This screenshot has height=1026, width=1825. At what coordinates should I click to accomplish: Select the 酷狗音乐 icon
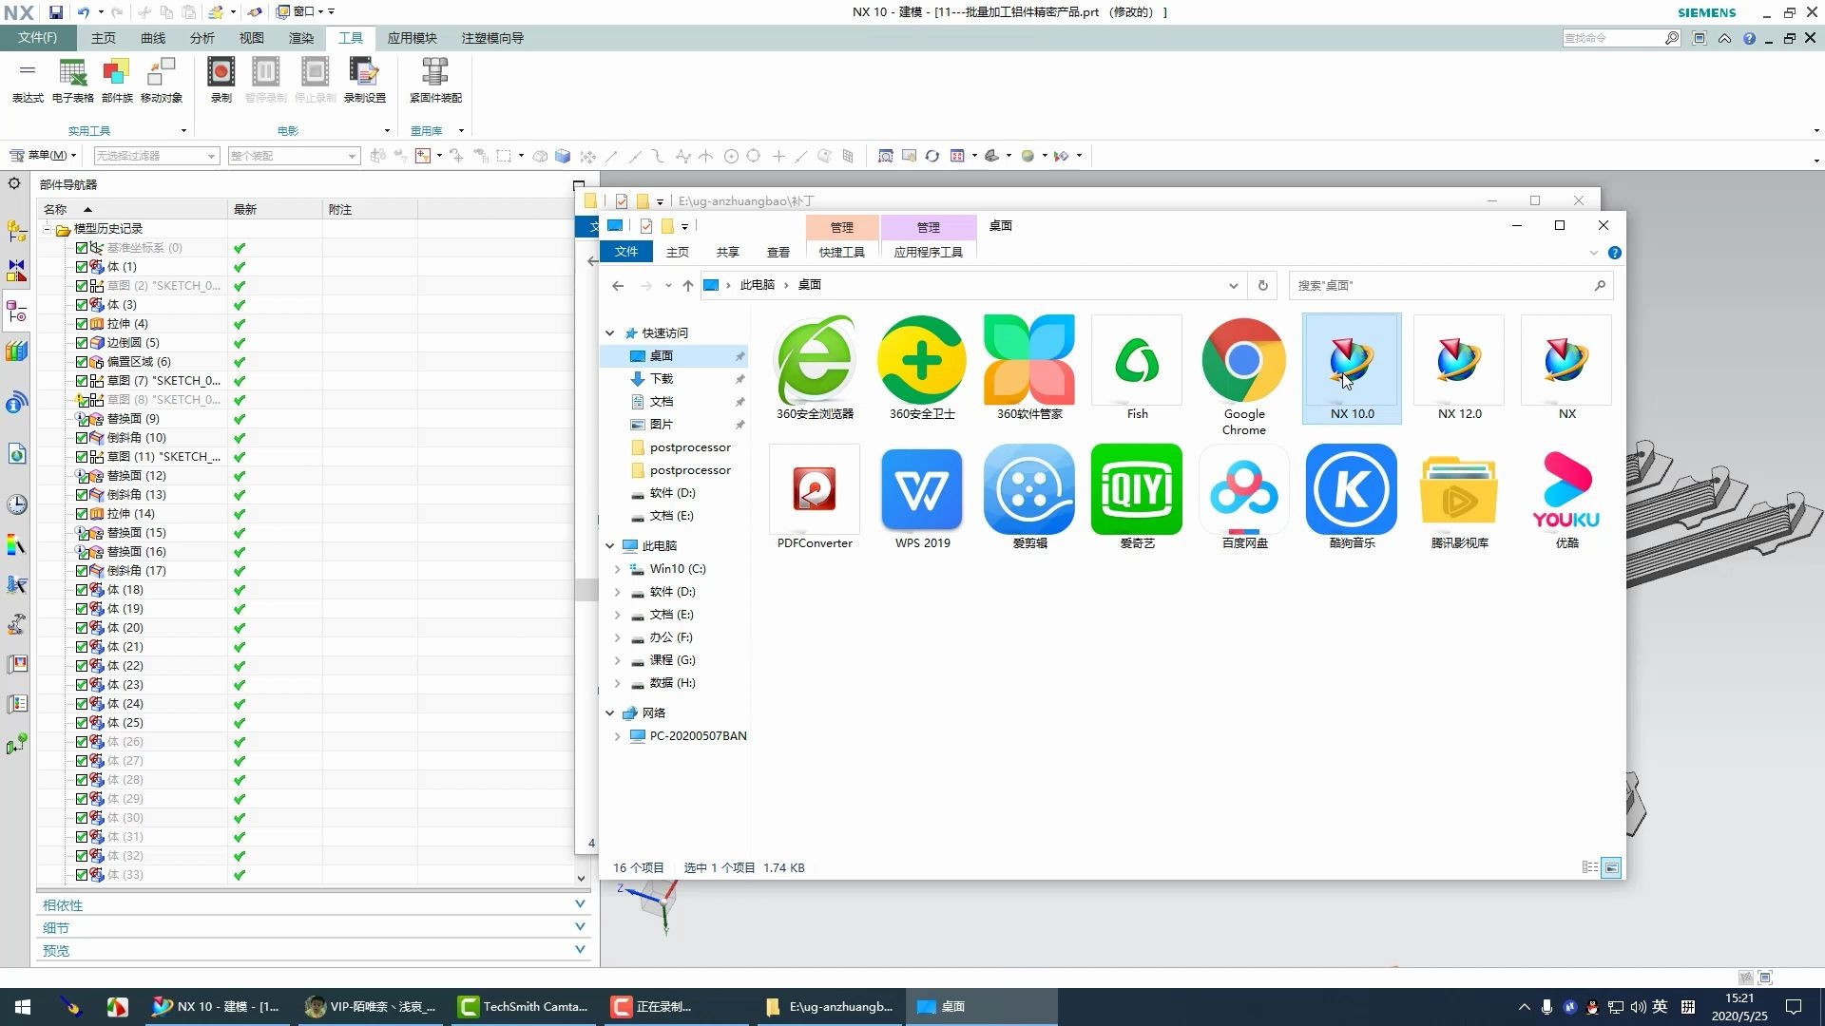[x=1352, y=497]
